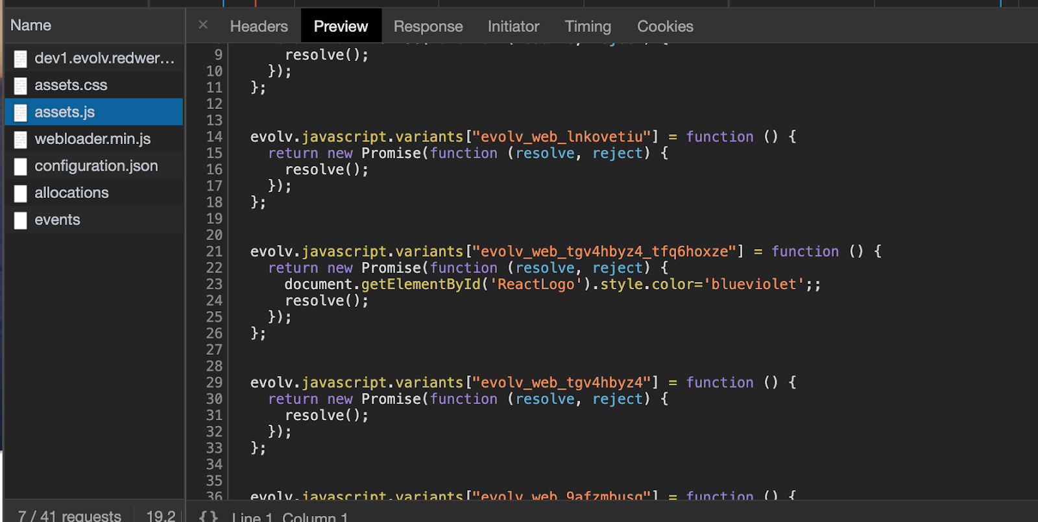This screenshot has width=1038, height=522.
Task: Select the events request
Action: tap(94, 220)
